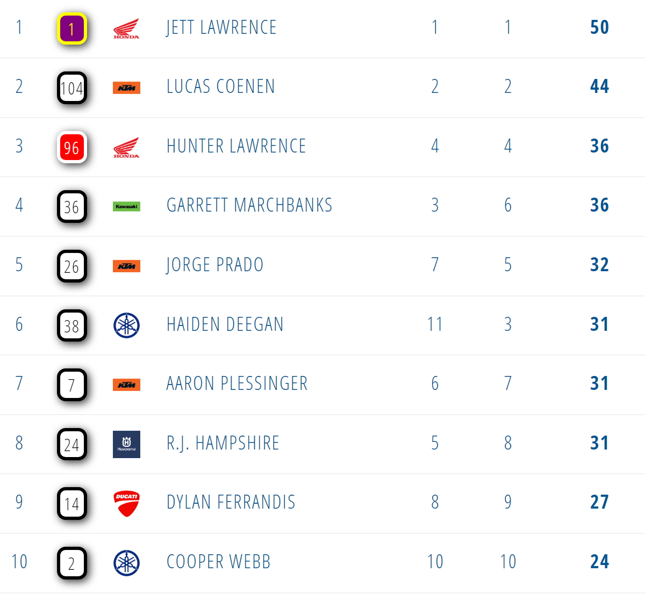Click R.J. Hampshire's 24 number badge
The image size is (645, 594).
72,445
